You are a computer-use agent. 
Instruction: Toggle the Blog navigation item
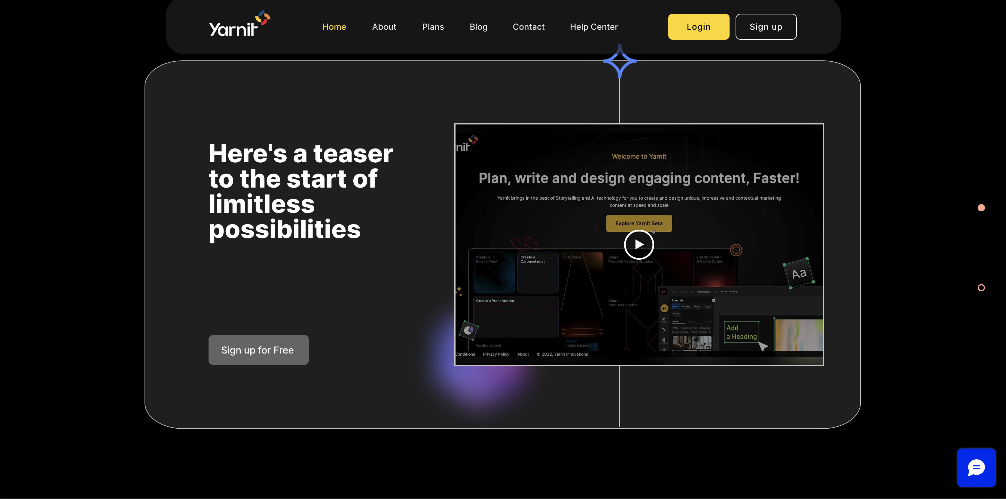(478, 26)
